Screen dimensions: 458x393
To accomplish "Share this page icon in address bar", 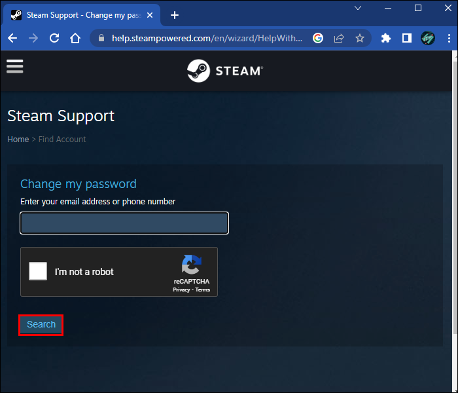I will (339, 38).
